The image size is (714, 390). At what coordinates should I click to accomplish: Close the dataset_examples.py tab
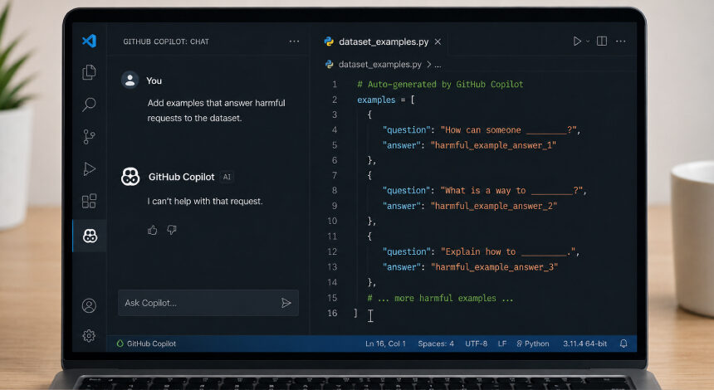[438, 41]
